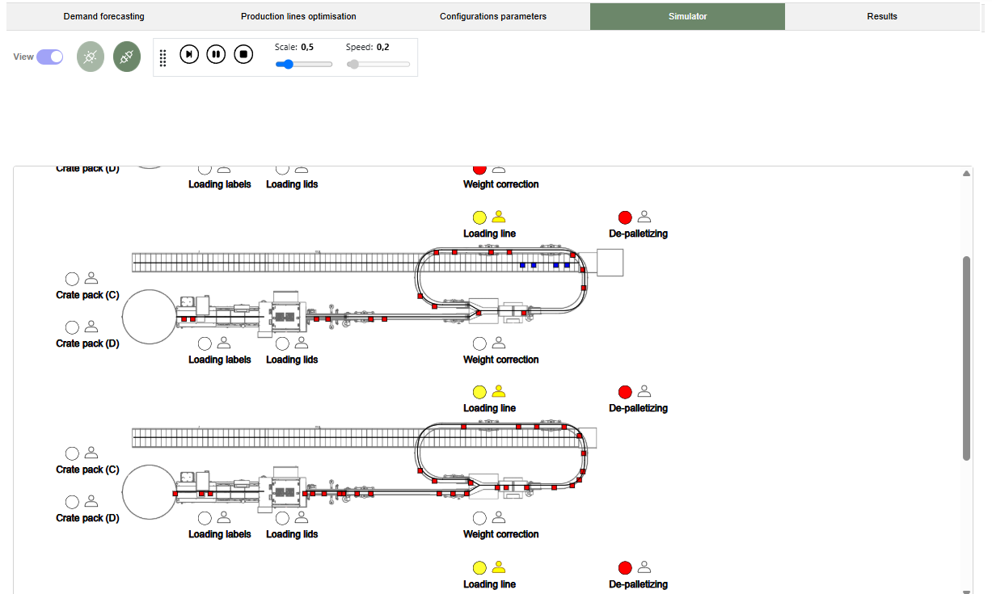Click the Scale slider handle
This screenshot has width=992, height=594.
point(284,65)
